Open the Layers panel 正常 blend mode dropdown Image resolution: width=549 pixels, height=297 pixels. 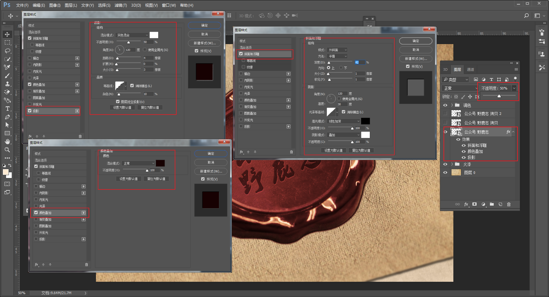pos(460,88)
